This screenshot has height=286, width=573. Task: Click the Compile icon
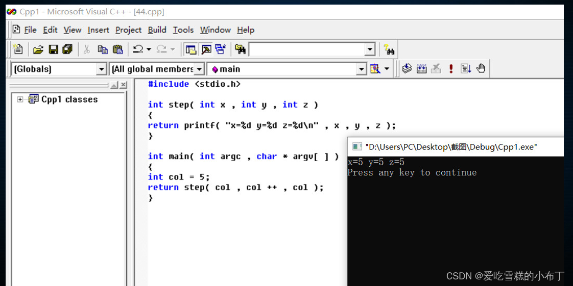[x=407, y=69]
